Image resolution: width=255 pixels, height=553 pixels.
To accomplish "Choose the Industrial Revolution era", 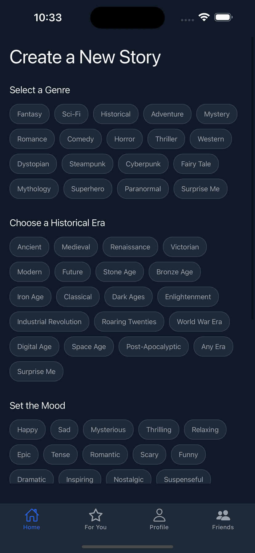I will [49, 322].
